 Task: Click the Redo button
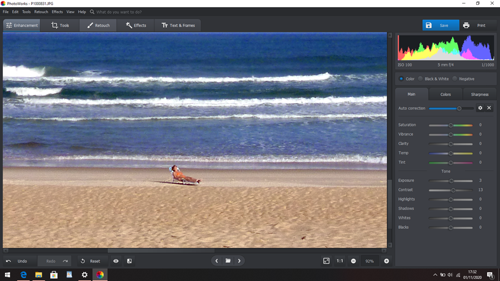(54, 261)
